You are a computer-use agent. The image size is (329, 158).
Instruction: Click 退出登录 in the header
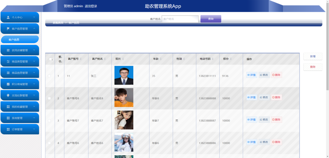pyautogui.click(x=91, y=6)
